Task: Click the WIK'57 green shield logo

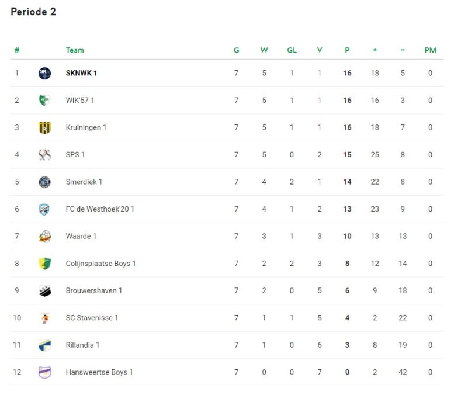Action: [x=44, y=100]
